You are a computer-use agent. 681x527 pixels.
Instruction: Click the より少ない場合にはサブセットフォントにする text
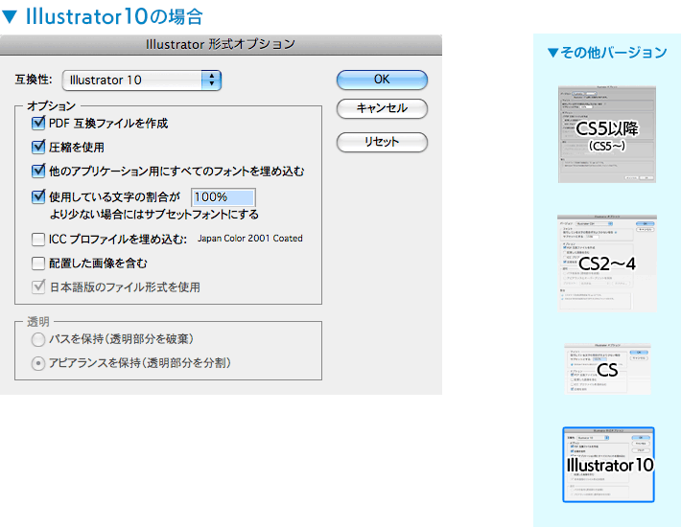(154, 215)
